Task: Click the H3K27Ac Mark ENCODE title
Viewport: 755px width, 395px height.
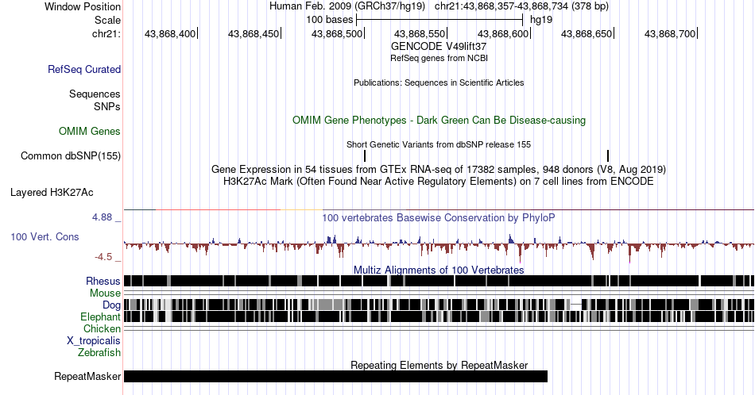Action: click(439, 181)
